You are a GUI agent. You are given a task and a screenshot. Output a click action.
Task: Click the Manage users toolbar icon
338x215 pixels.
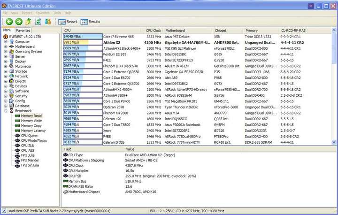48,21
